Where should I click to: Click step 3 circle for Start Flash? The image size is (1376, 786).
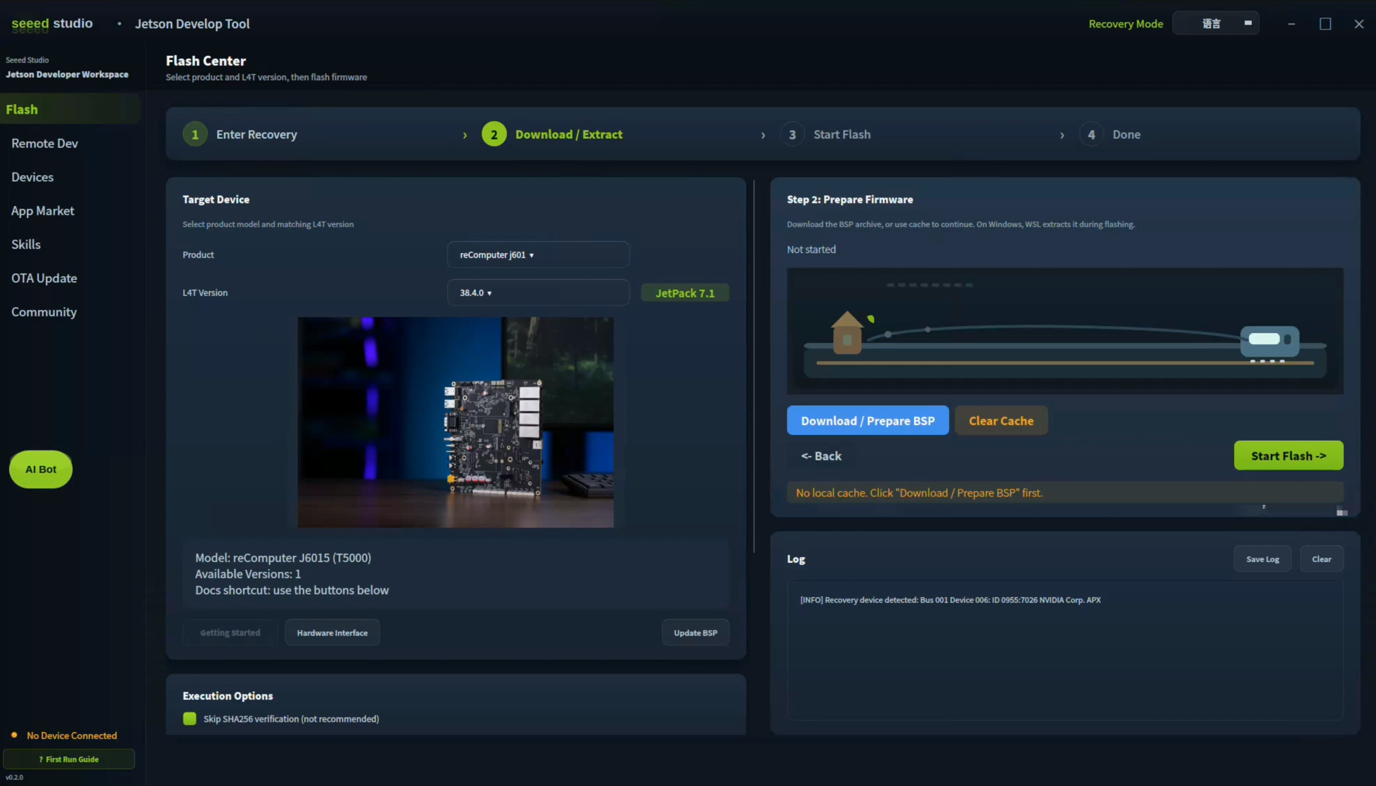(x=792, y=135)
